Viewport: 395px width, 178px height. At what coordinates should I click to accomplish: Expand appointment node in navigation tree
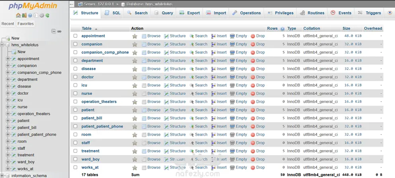(x=8, y=59)
